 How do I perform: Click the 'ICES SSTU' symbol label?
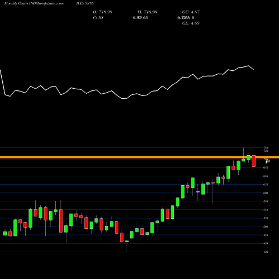[x=85, y=3]
